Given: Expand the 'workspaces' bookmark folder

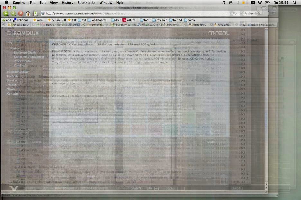Looking at the screenshot, I should point(97,20).
